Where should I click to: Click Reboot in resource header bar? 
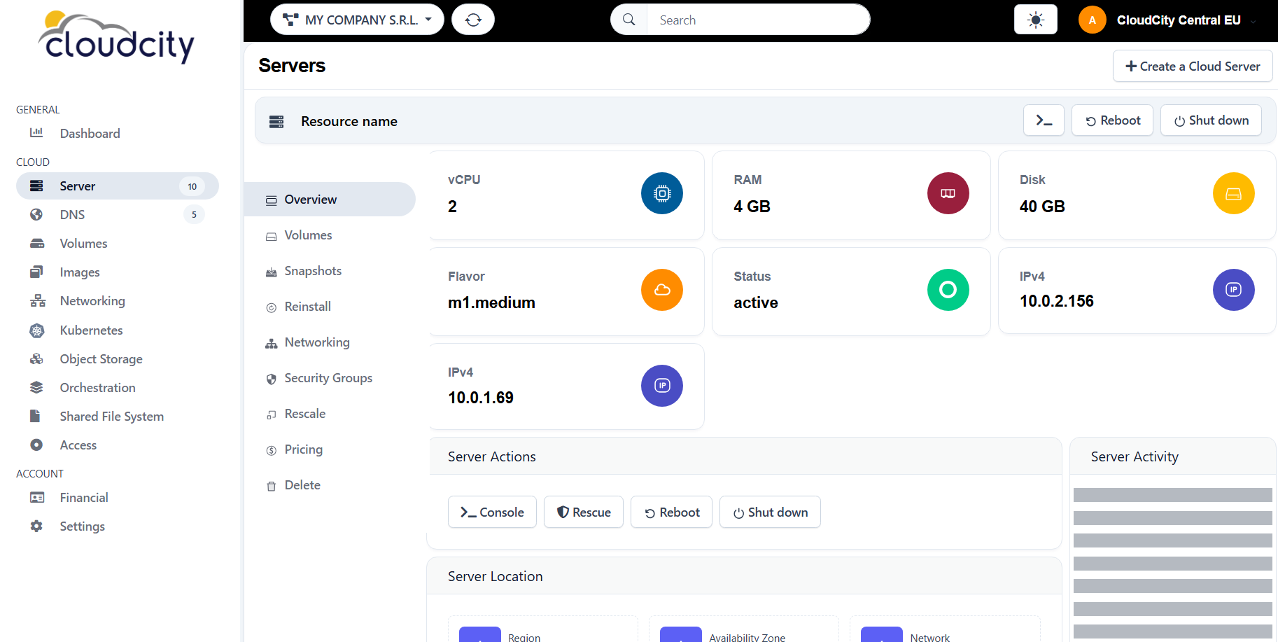(1112, 120)
